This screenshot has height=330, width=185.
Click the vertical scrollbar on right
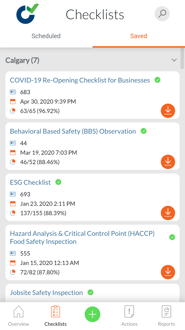182,58
